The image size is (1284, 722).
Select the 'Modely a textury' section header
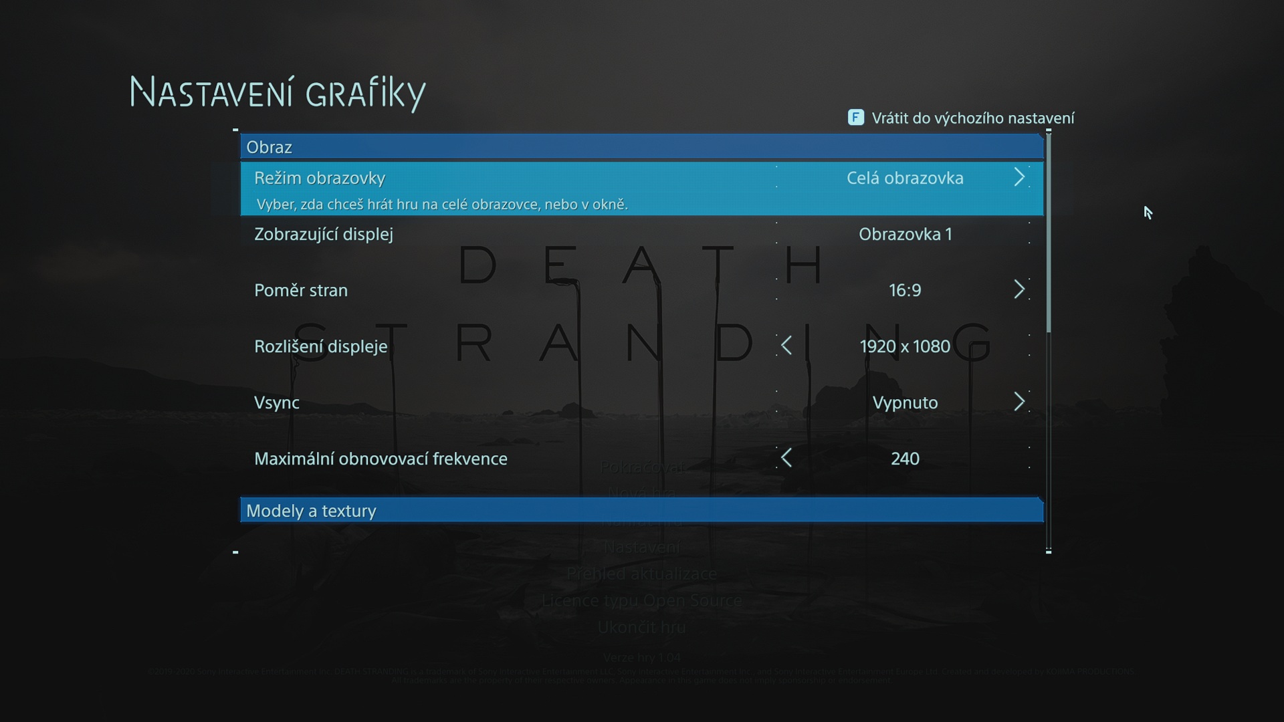pyautogui.click(x=642, y=510)
